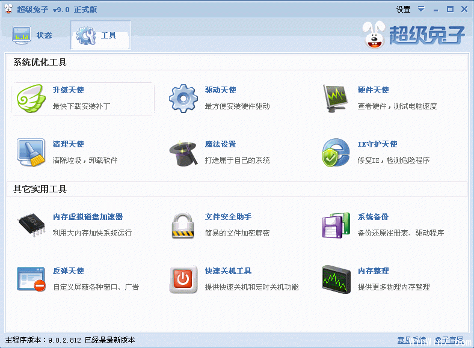Viewport: 474px width, 348px height.
Task: Open the 设置 menu
Action: tap(403, 10)
